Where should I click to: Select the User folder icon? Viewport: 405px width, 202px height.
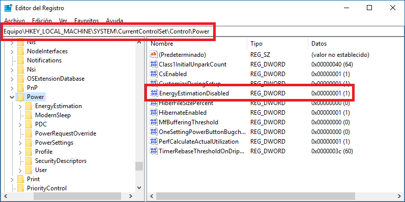point(28,170)
